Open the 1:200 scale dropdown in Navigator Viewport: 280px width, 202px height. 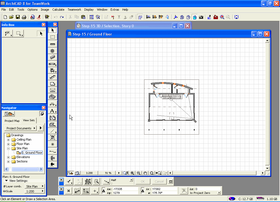click(x=34, y=191)
